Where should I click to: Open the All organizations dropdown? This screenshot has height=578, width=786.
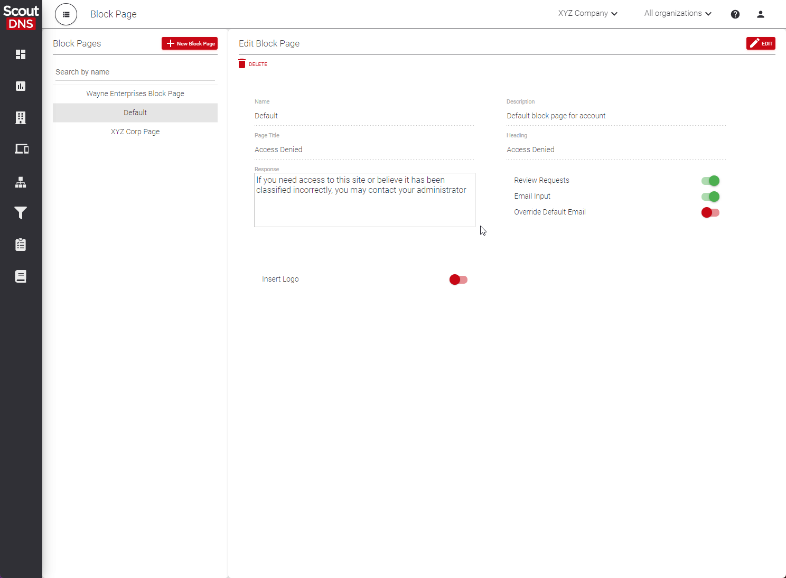677,14
